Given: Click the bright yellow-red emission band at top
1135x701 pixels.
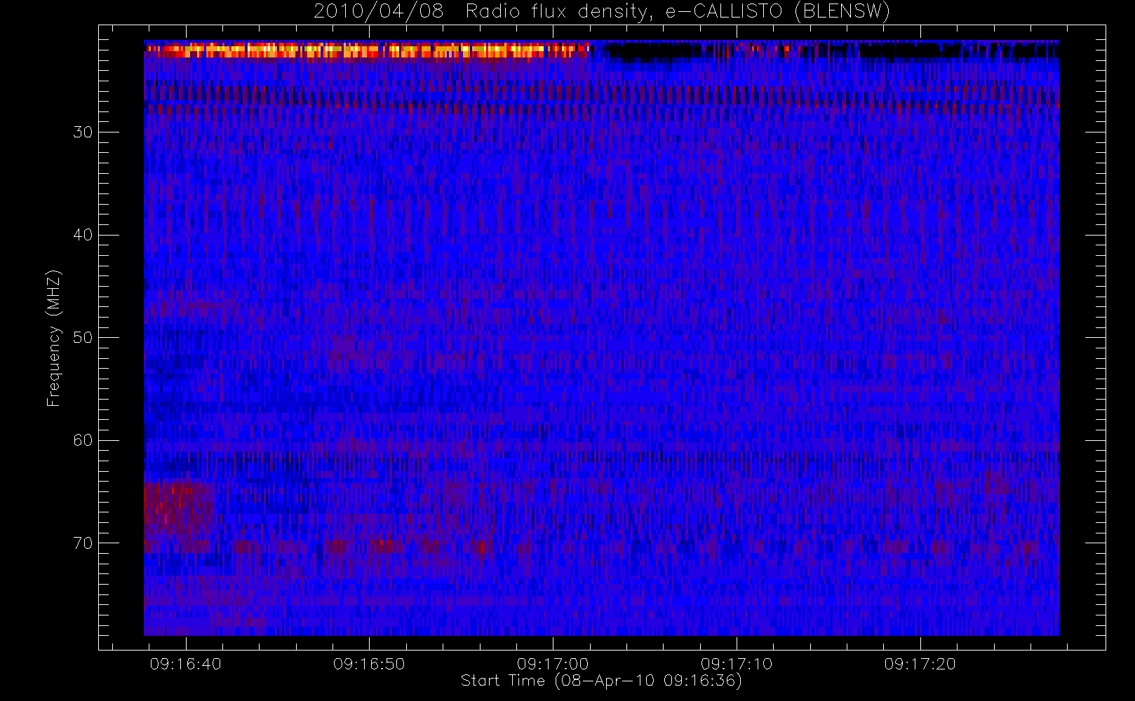Looking at the screenshot, I should 368,50.
